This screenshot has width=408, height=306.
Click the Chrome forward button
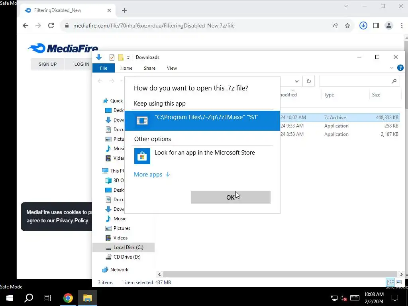[38, 25]
